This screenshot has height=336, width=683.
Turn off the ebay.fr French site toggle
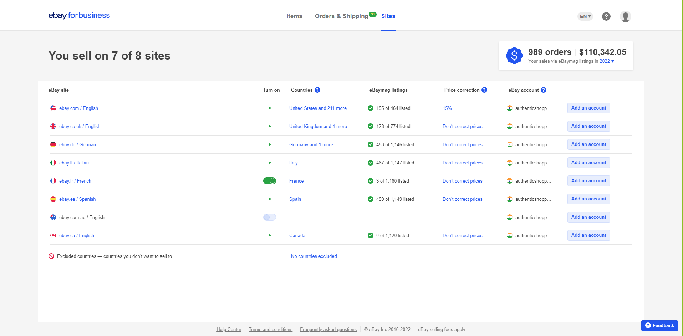(x=270, y=181)
